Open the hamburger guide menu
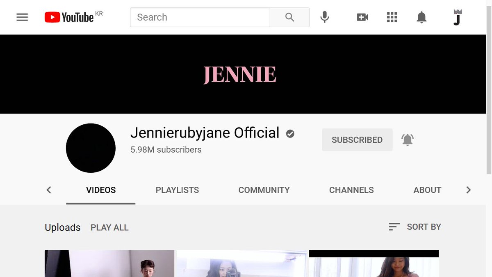This screenshot has height=277, width=492. 22,17
